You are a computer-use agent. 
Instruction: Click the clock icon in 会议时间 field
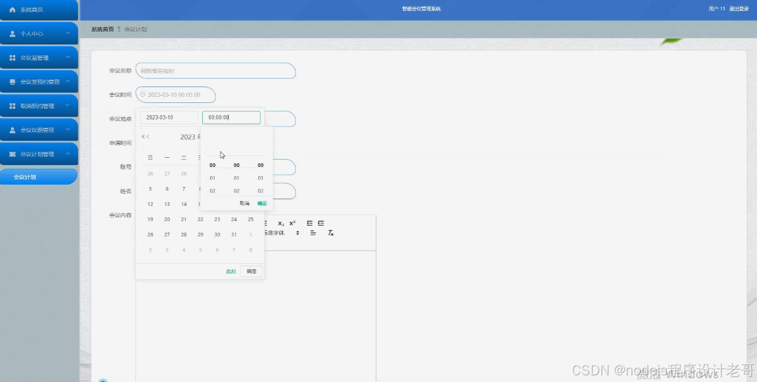143,94
